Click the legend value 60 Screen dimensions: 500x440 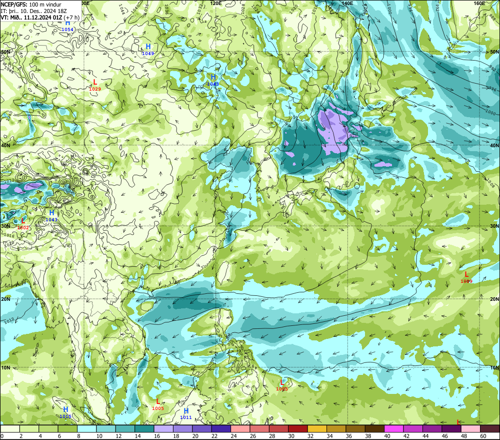pos(483,436)
